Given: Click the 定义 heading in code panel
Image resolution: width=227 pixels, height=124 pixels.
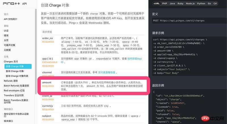Looking at the screenshot, I should 155,14.
